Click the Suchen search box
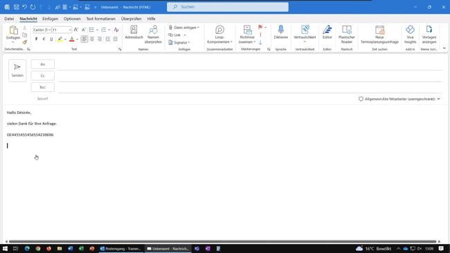The width and height of the screenshot is (450, 253). point(228,7)
